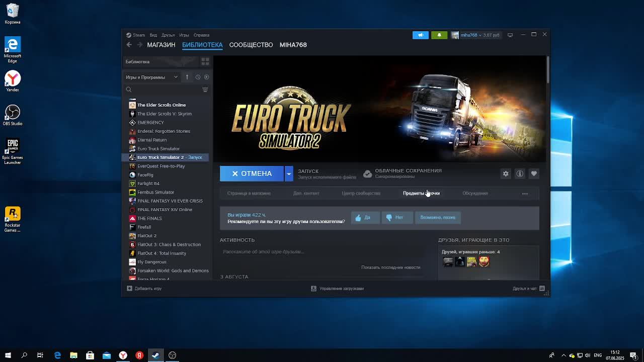Screen dimensions: 644x362
Task: Open Windows search from the taskbar
Action: click(x=24, y=355)
